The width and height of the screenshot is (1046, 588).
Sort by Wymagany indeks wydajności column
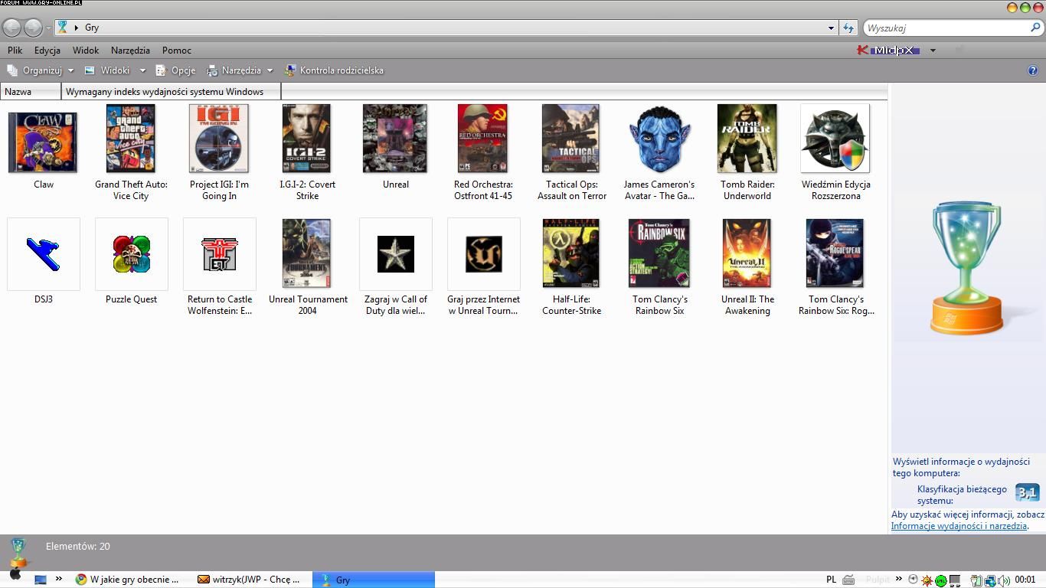coord(171,92)
